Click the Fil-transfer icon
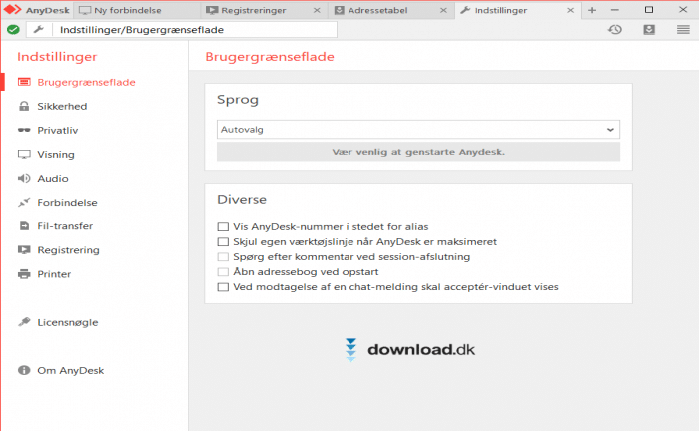This screenshot has height=431, width=699. 24,226
